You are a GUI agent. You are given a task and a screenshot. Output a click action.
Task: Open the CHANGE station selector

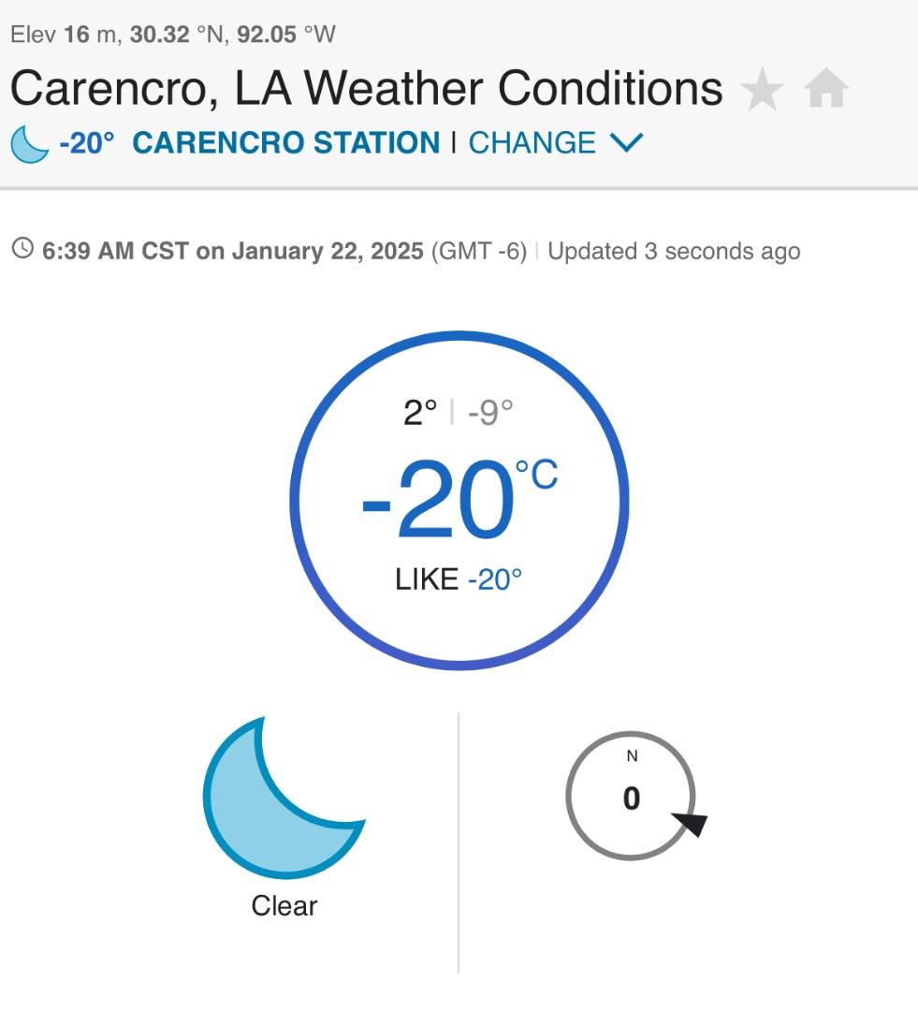(532, 143)
